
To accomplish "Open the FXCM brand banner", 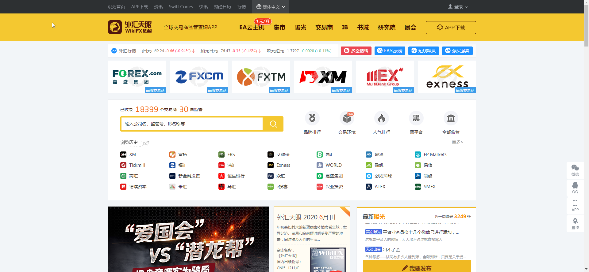I will pyautogui.click(x=199, y=77).
